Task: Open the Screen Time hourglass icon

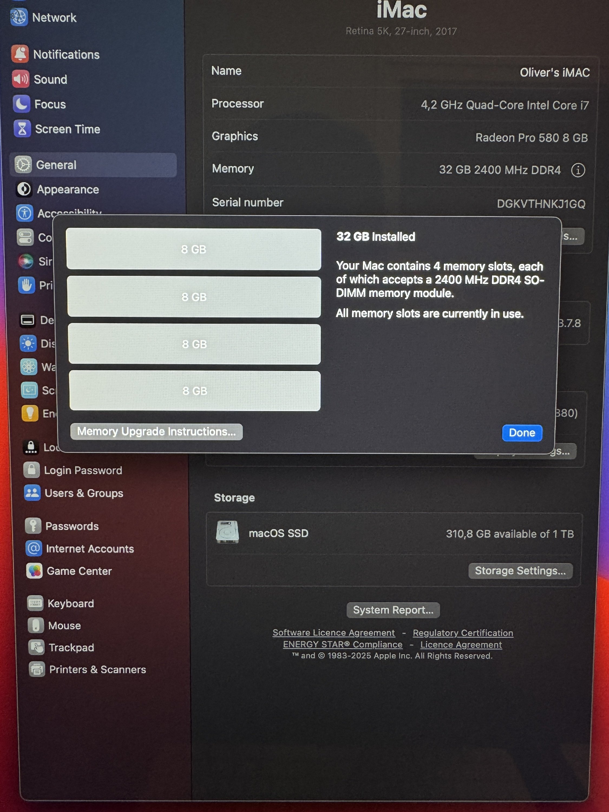Action: click(22, 129)
